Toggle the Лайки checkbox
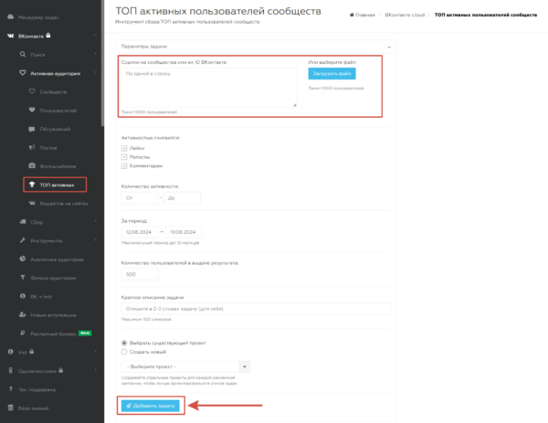This screenshot has width=548, height=423. [123, 148]
